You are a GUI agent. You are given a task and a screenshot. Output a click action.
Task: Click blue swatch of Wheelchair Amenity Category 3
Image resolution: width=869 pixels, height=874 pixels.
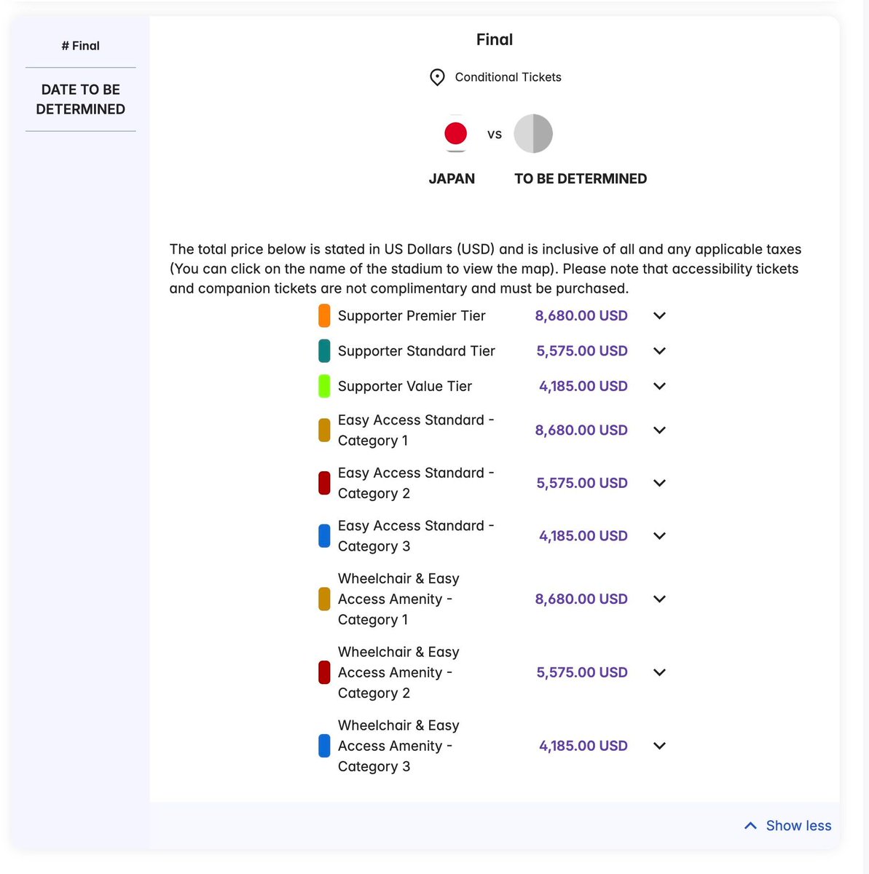[x=324, y=746]
